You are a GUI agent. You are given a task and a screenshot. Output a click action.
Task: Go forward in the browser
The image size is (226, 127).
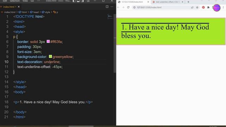pyautogui.click(x=123, y=7)
